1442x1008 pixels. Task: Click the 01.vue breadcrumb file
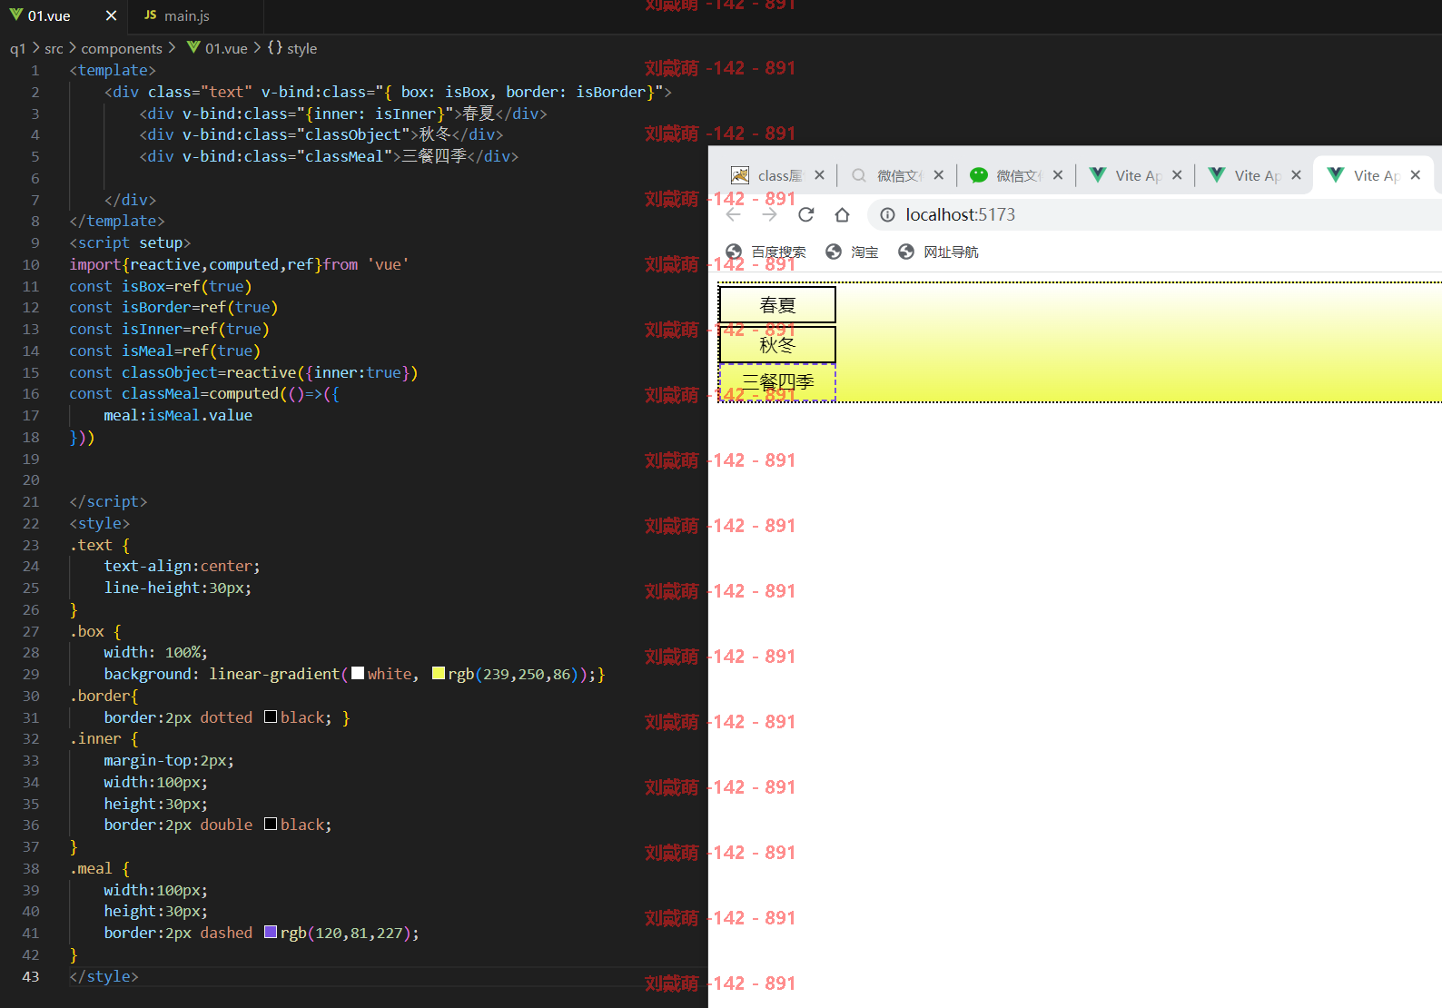(217, 48)
